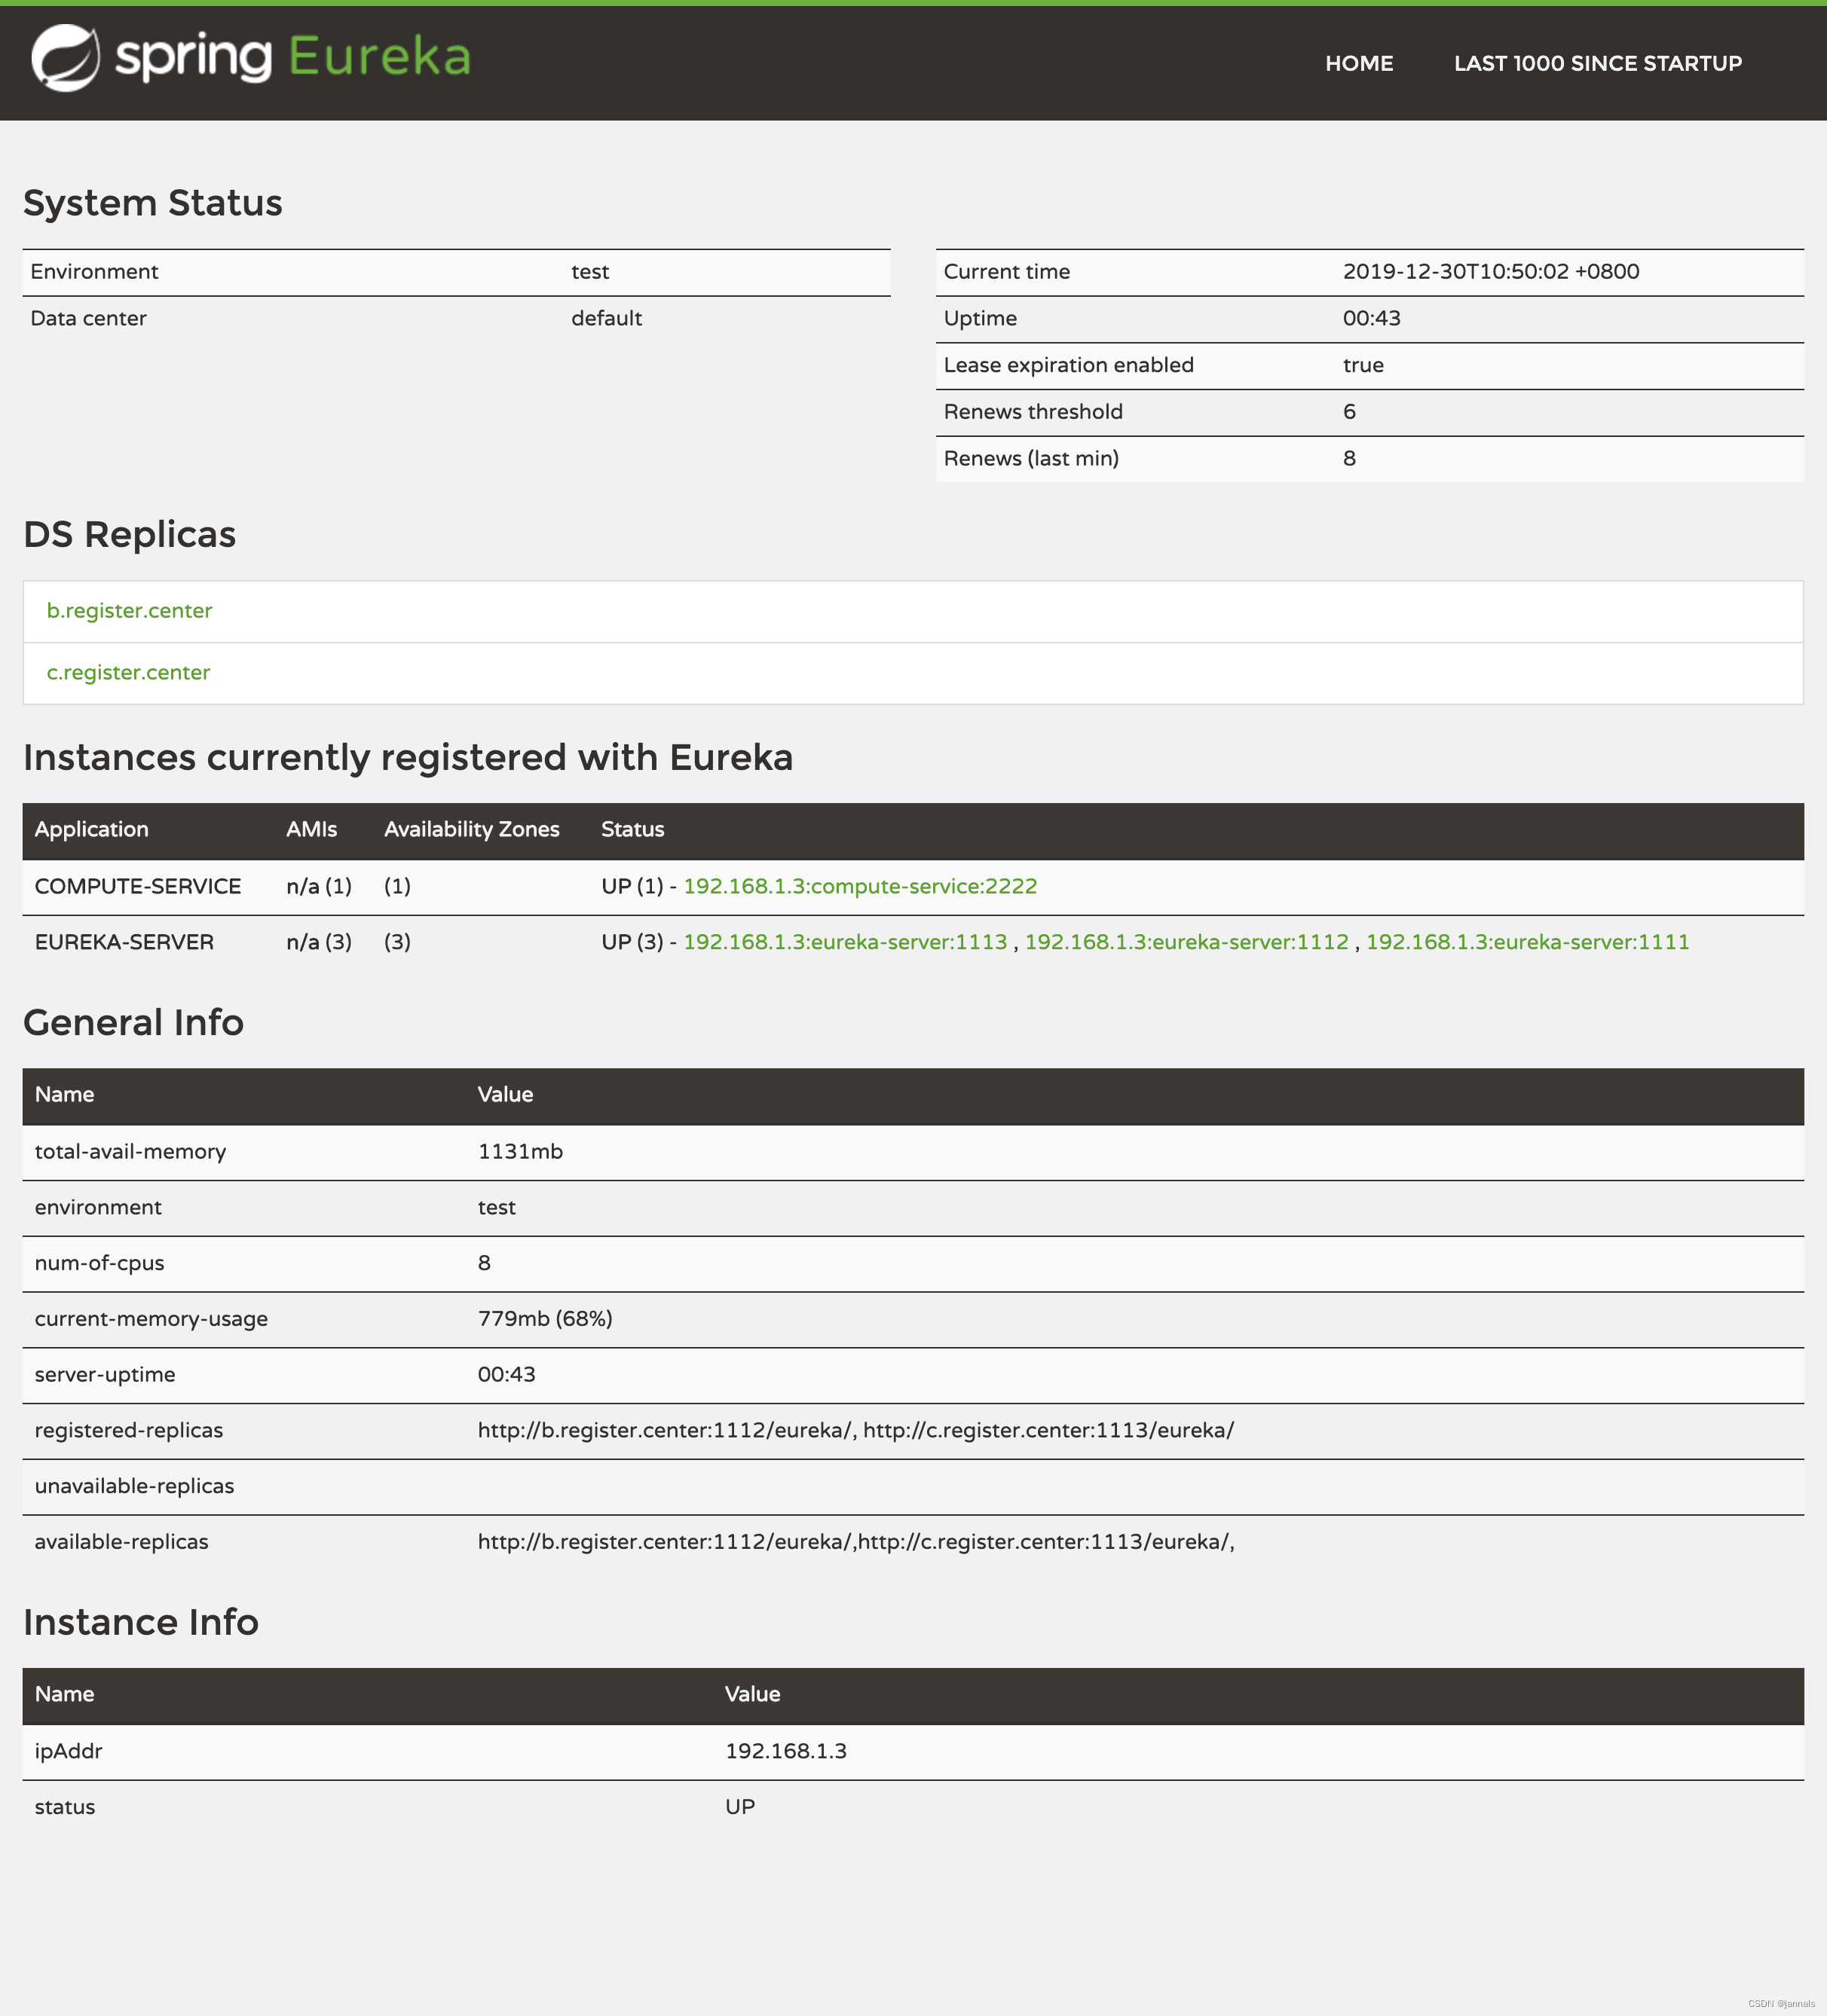This screenshot has height=2016, width=1827.
Task: Click the registered-replicas value text
Action: (x=855, y=1431)
